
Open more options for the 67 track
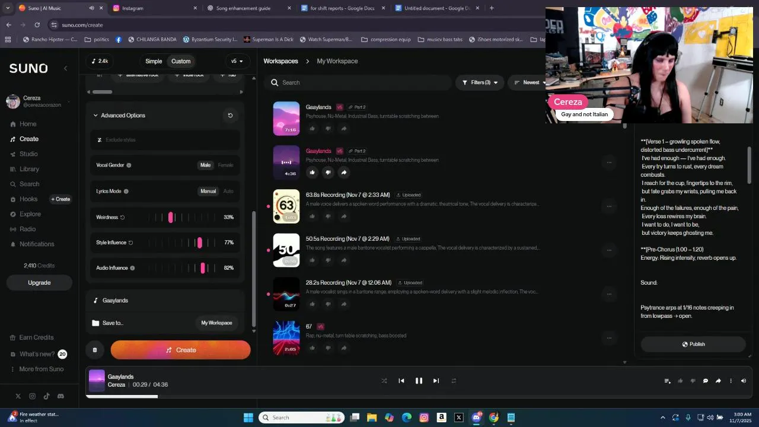609,338
